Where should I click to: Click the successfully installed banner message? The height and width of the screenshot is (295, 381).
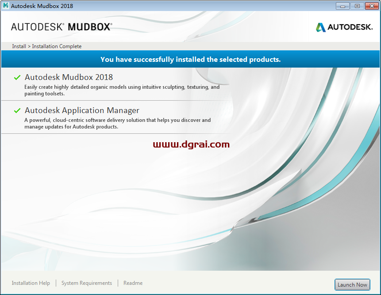pos(190,59)
